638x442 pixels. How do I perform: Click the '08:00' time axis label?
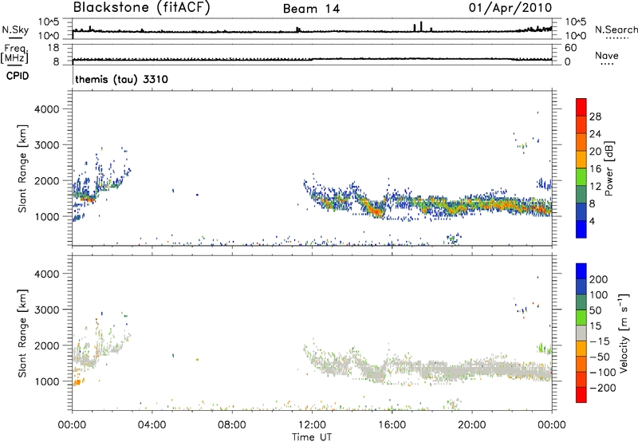[232, 425]
